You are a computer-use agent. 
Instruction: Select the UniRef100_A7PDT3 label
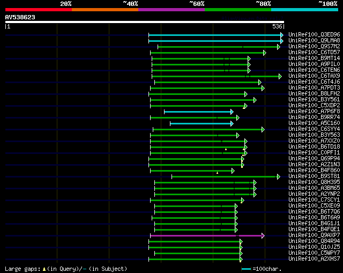click(x=314, y=88)
